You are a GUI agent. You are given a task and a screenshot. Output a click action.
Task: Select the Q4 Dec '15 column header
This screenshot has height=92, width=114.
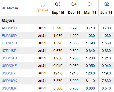coord(74,8)
